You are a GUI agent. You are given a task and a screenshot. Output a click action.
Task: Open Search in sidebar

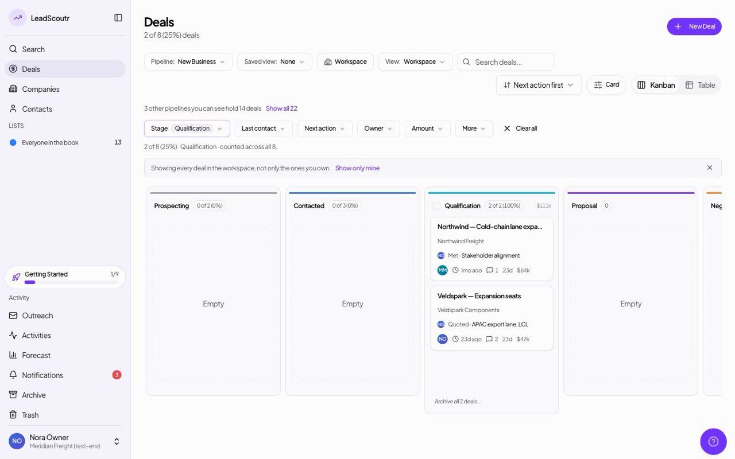coord(65,49)
